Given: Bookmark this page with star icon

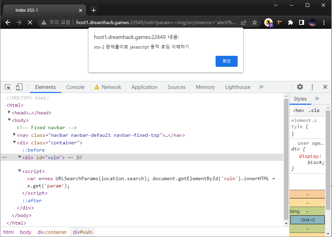Looking at the screenshot, I should [255, 22].
